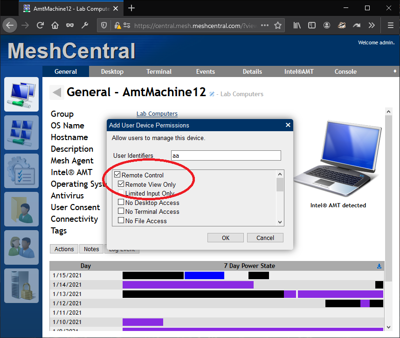The height and width of the screenshot is (338, 400).
Task: Click the browser URL address bar
Action: pyautogui.click(x=195, y=26)
